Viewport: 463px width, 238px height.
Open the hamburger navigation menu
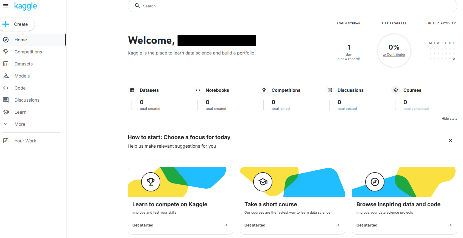(x=6, y=6)
